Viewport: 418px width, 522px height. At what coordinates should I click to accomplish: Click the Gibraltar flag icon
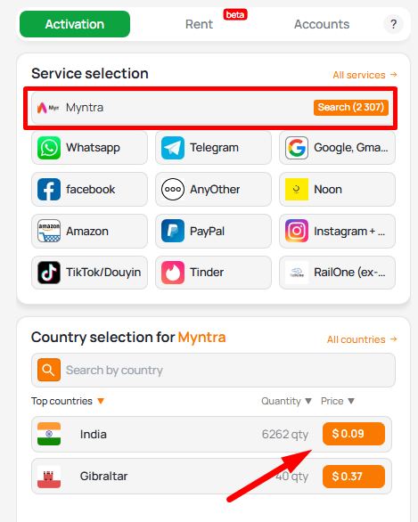click(49, 477)
